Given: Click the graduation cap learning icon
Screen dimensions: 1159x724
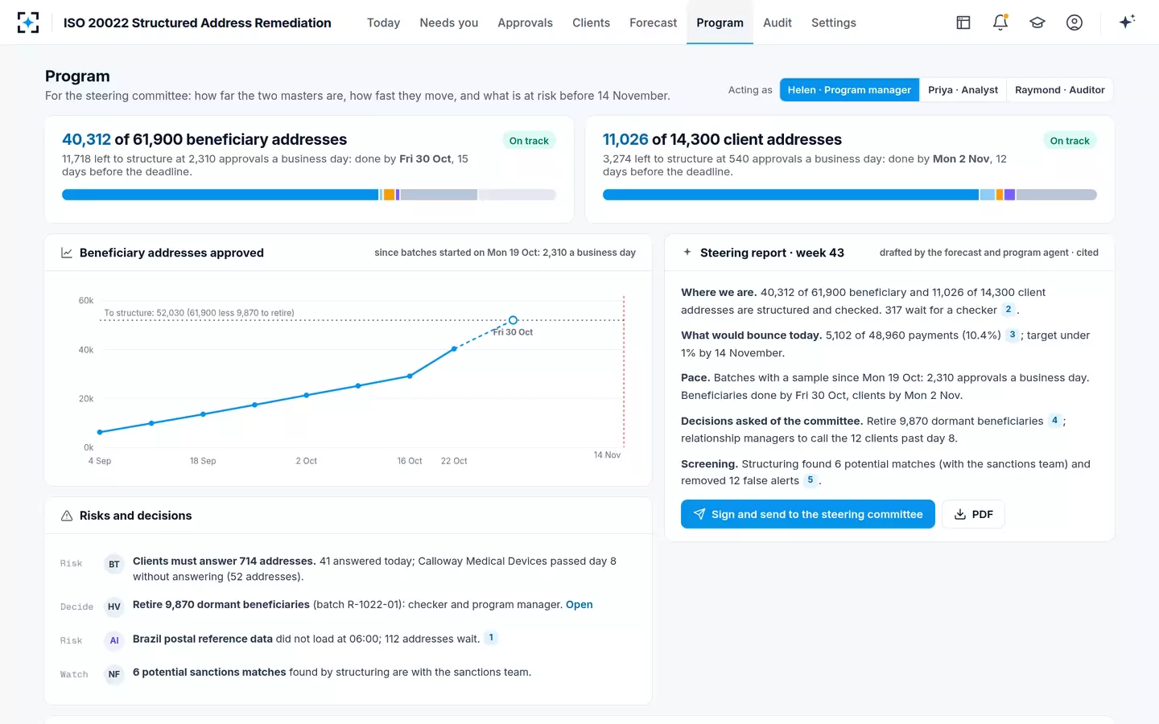Looking at the screenshot, I should coord(1037,23).
